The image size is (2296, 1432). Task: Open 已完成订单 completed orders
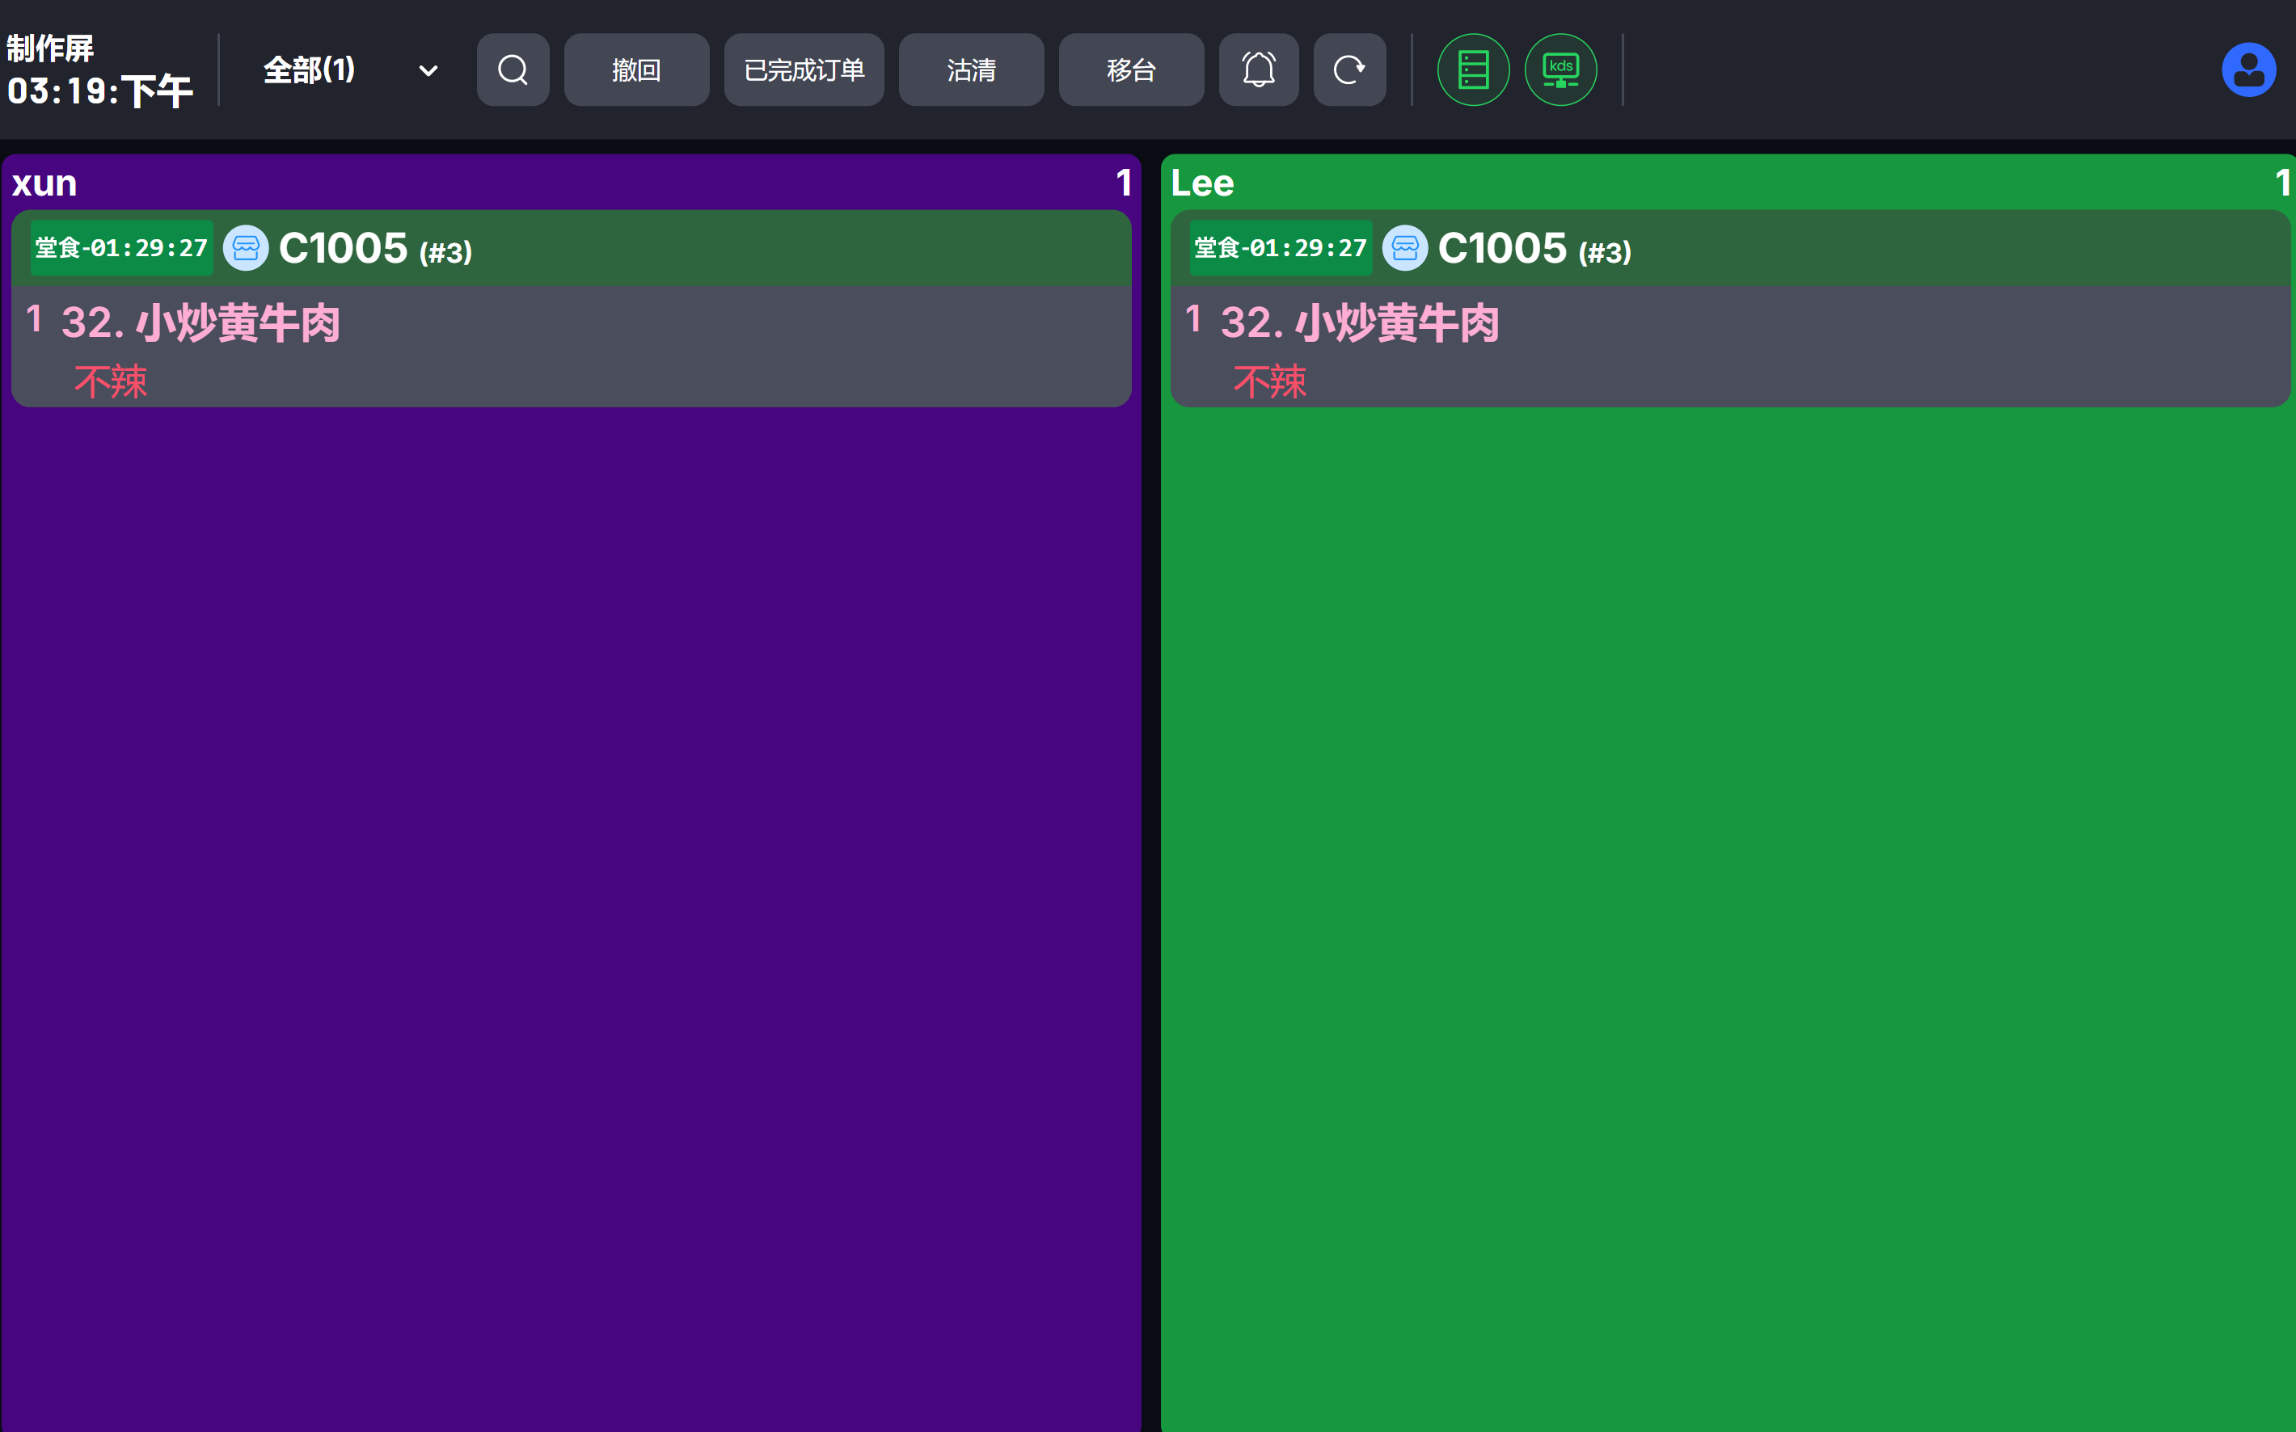(804, 70)
